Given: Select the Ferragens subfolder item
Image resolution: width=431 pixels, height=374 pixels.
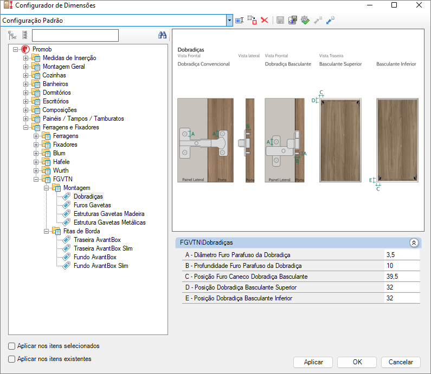Looking at the screenshot, I should click(66, 136).
